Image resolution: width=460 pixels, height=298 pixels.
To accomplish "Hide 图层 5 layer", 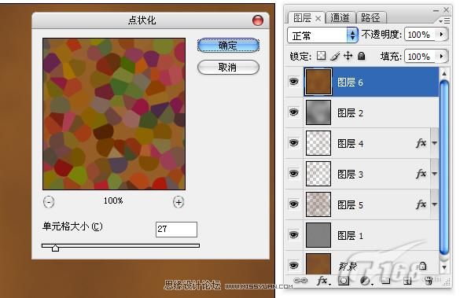I will point(293,204).
